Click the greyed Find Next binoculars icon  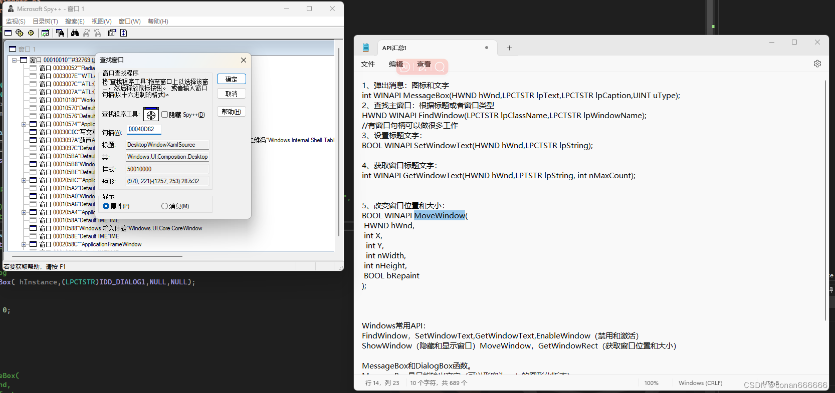86,33
